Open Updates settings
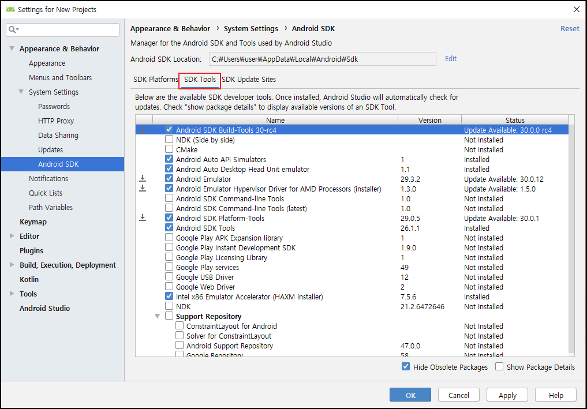The width and height of the screenshot is (587, 409). [51, 149]
